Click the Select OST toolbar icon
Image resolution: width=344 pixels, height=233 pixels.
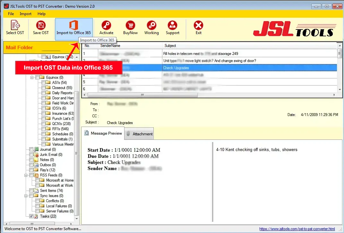[x=15, y=28]
